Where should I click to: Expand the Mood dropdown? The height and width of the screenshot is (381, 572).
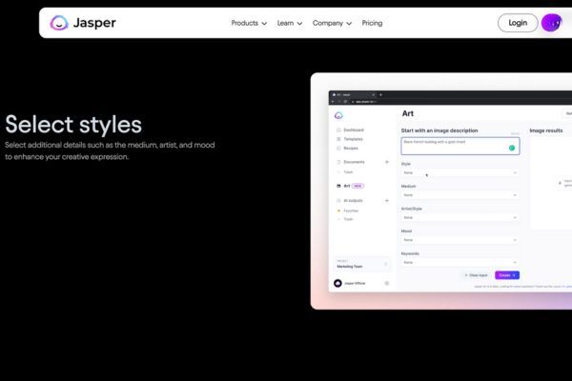point(460,240)
